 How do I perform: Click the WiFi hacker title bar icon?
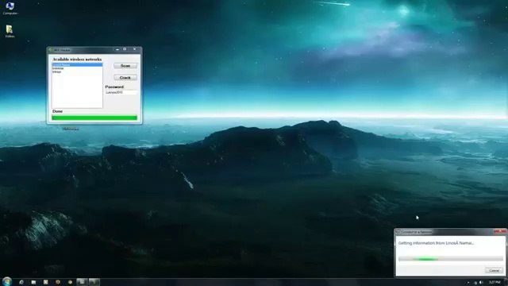coord(51,50)
